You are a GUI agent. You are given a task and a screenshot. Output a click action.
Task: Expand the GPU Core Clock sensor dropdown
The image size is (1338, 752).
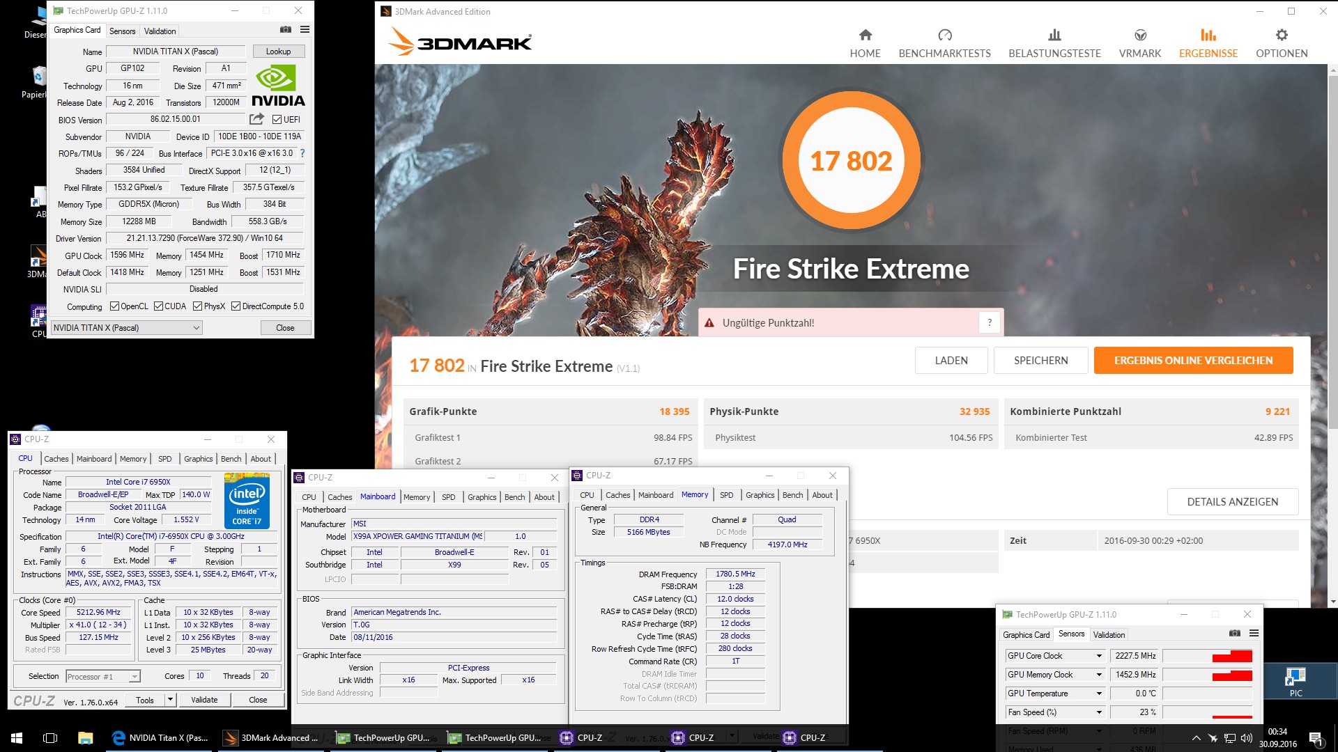1099,656
